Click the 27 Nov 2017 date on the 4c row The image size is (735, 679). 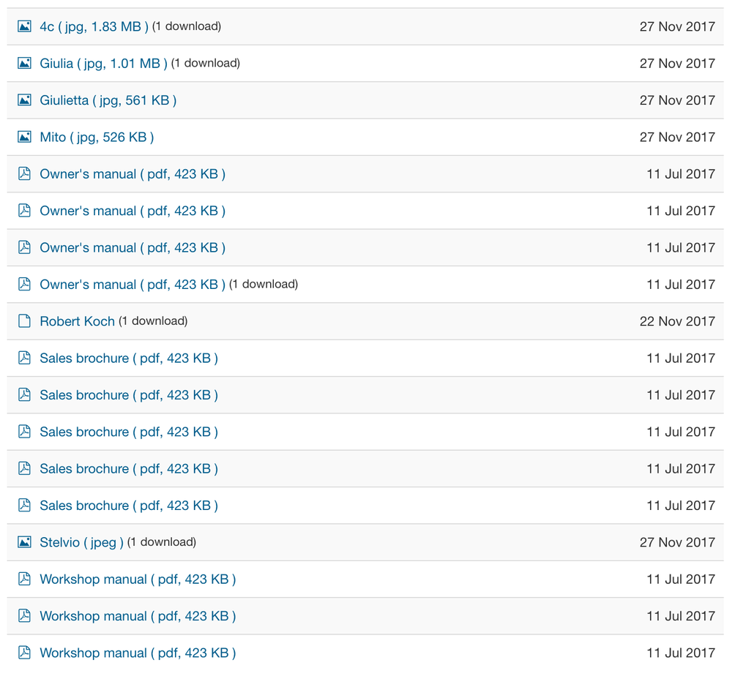click(x=677, y=26)
